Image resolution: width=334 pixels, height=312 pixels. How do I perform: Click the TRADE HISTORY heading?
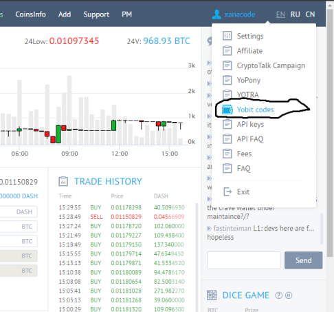pyautogui.click(x=108, y=181)
